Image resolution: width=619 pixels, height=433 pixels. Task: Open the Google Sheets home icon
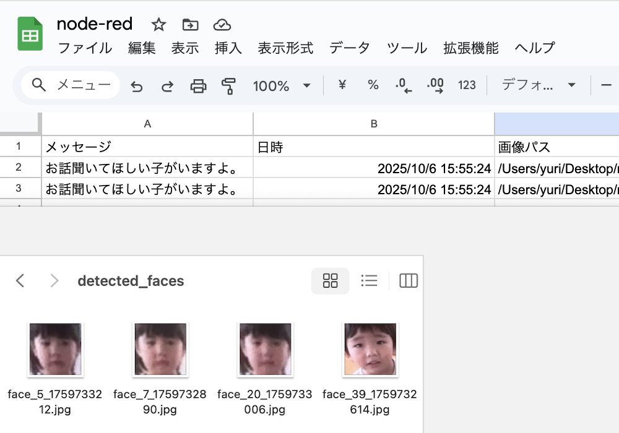tap(30, 34)
